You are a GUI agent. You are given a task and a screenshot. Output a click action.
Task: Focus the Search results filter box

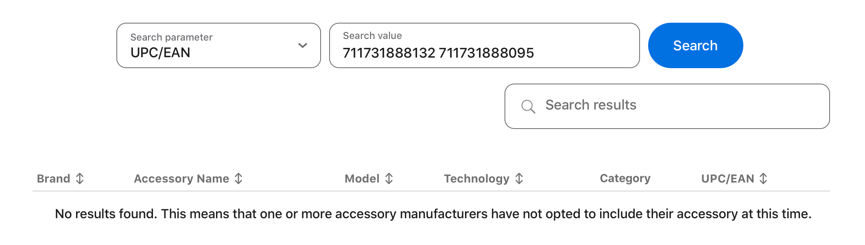coord(667,106)
